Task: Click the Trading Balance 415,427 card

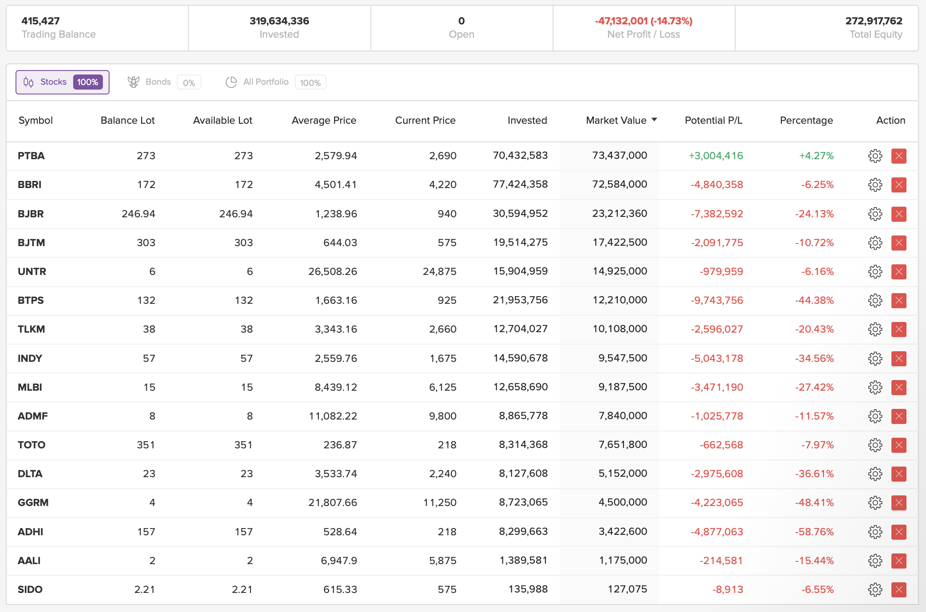Action: 98,28
